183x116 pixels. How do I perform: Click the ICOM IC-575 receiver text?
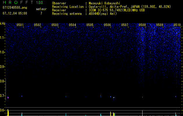(117, 10)
